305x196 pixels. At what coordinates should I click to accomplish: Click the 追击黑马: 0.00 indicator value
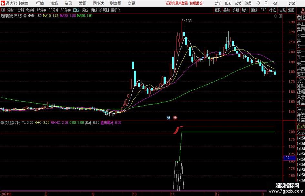pos(111,123)
